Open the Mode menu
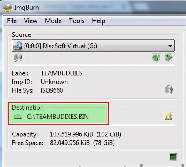This screenshot has height=167, width=186. [53, 21]
